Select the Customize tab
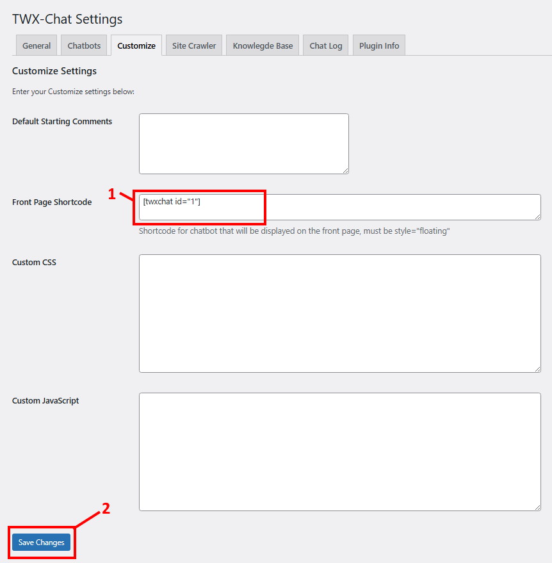Screen dimensions: 552x563 click(136, 45)
